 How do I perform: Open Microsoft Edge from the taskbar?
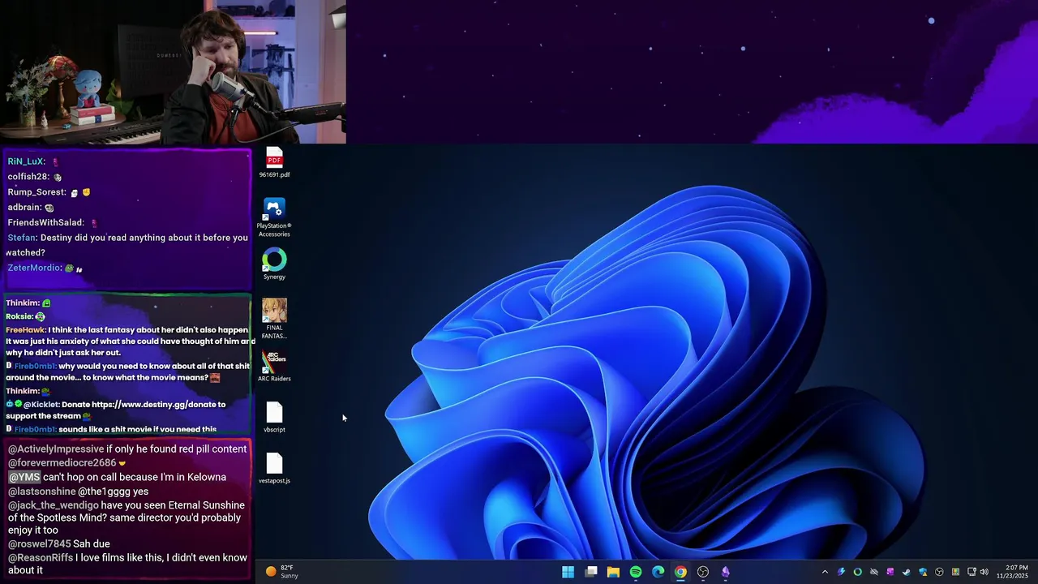[x=658, y=572]
